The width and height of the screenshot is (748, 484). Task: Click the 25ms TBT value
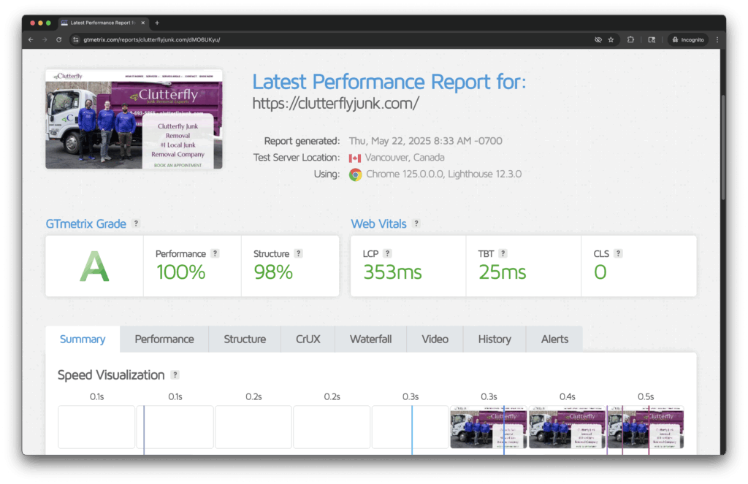(503, 272)
